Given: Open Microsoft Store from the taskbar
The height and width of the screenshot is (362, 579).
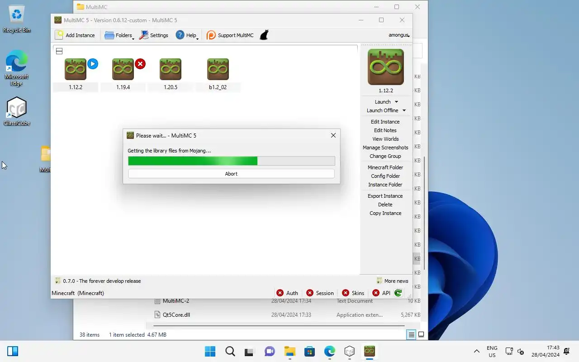Looking at the screenshot, I should click(309, 351).
